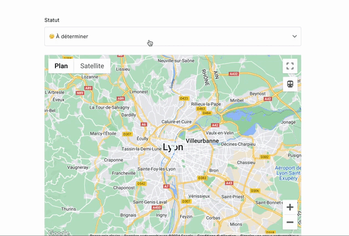Click the A89 highway shield
349x236 pixels.
pyautogui.click(x=121, y=99)
